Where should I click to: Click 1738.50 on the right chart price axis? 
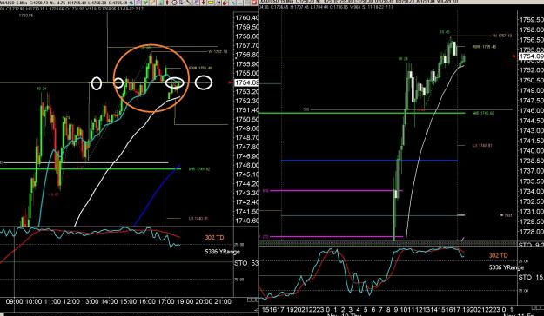pos(531,161)
